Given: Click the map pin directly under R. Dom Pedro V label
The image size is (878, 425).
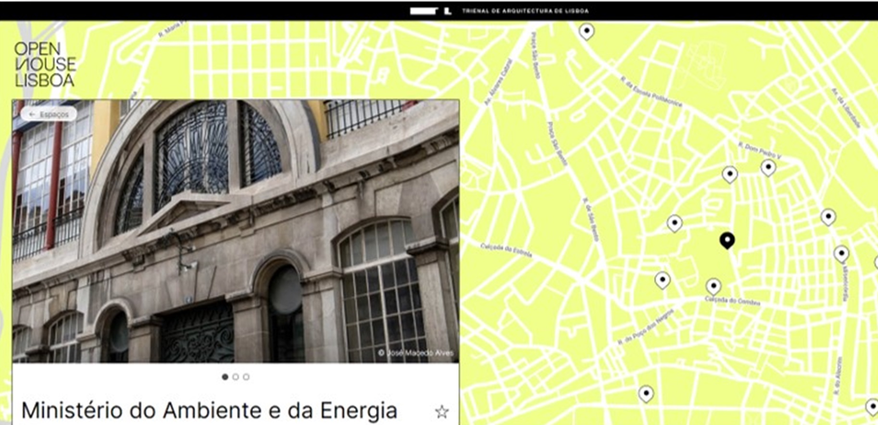Looking at the screenshot, I should point(768,167).
